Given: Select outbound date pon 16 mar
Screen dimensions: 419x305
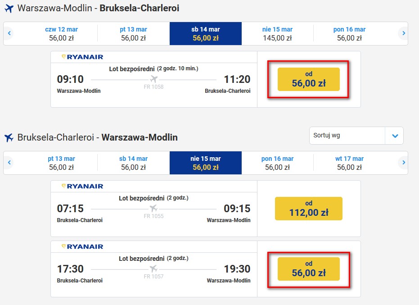Looking at the screenshot, I should [349, 33].
